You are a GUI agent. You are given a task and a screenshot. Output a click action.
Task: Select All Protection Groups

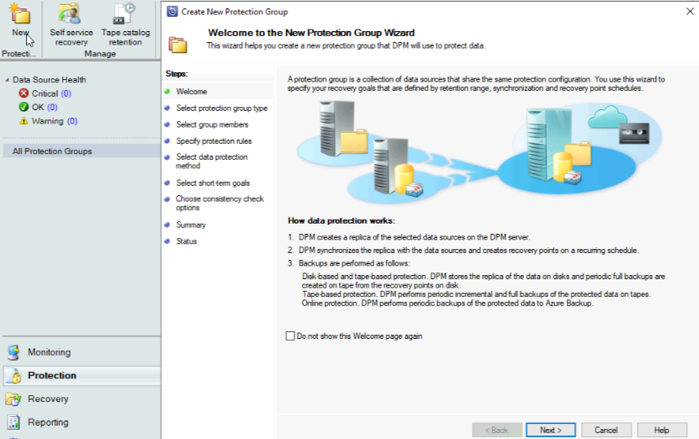[82, 151]
